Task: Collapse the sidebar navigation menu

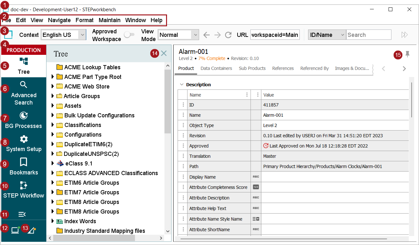Action: coord(22,214)
